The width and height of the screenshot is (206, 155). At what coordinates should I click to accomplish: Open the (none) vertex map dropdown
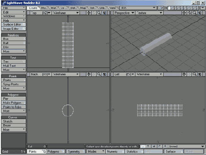tap(187, 146)
